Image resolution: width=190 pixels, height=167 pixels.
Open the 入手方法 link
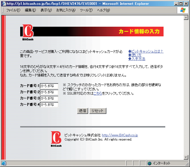click(137, 59)
